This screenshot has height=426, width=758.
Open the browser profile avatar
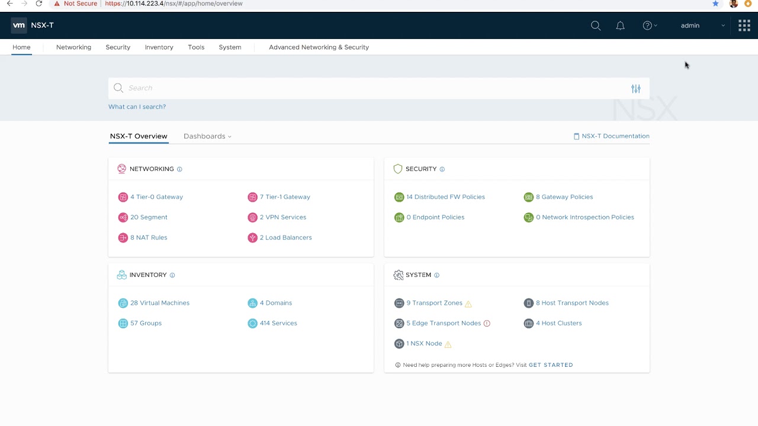(734, 4)
